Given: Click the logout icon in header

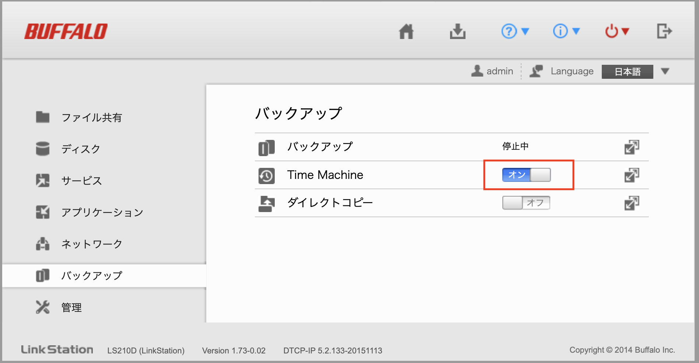Looking at the screenshot, I should point(664,31).
